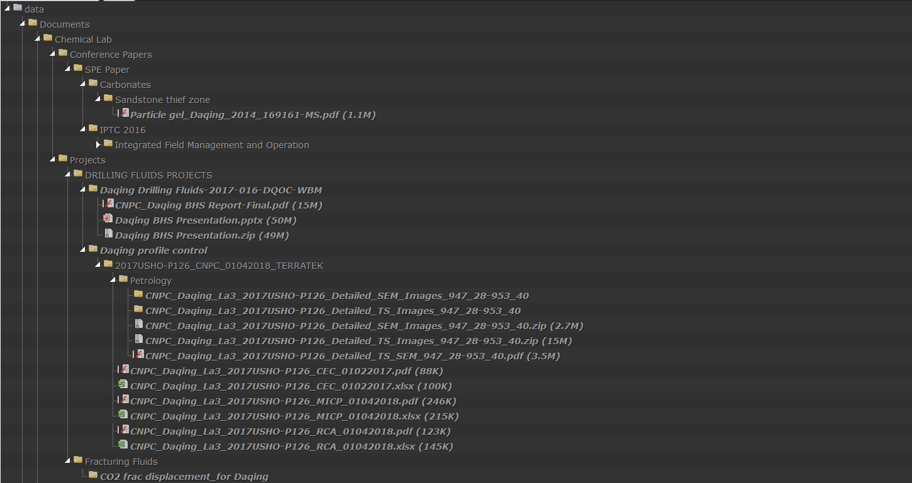
Task: Select the Conference Papers label
Action: [x=111, y=55]
